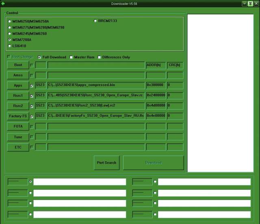Toggle the Differences Only checkbox
Viewport: 260px width, 224px height.
tap(99, 57)
